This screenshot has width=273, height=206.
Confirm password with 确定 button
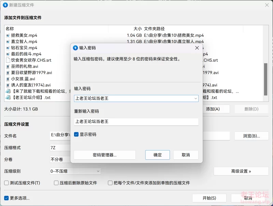point(158,155)
